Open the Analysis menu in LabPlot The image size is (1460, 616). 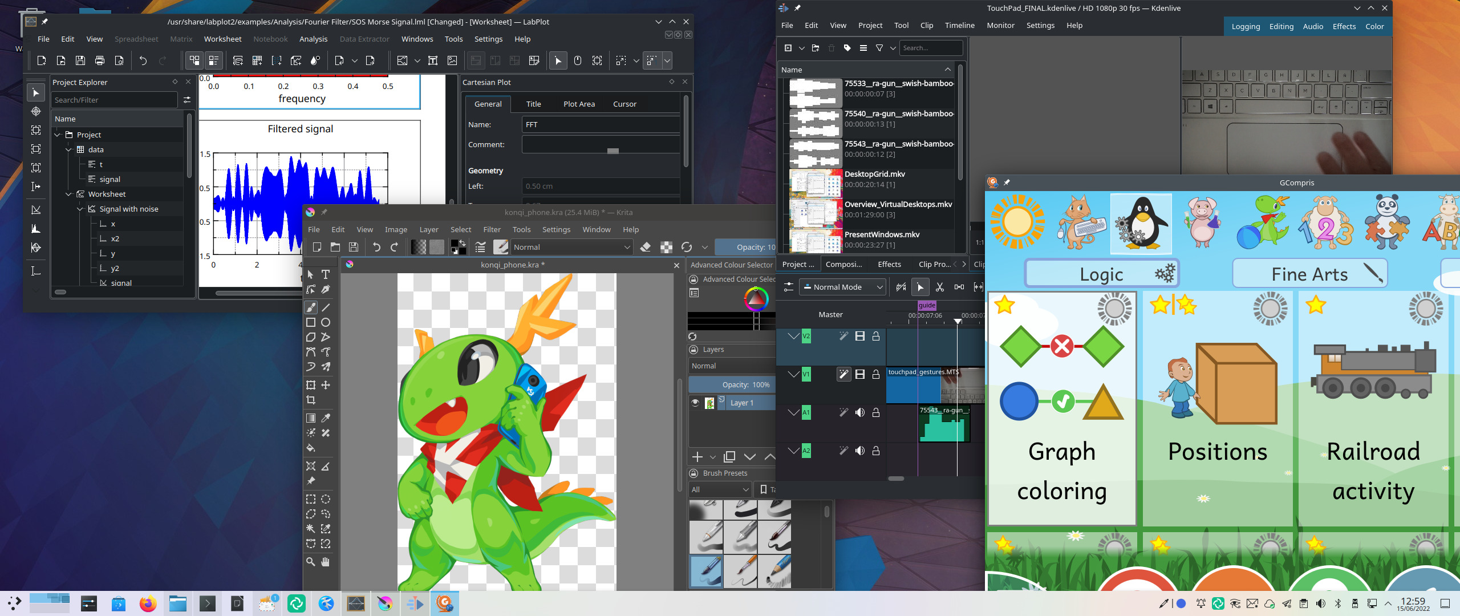[313, 39]
